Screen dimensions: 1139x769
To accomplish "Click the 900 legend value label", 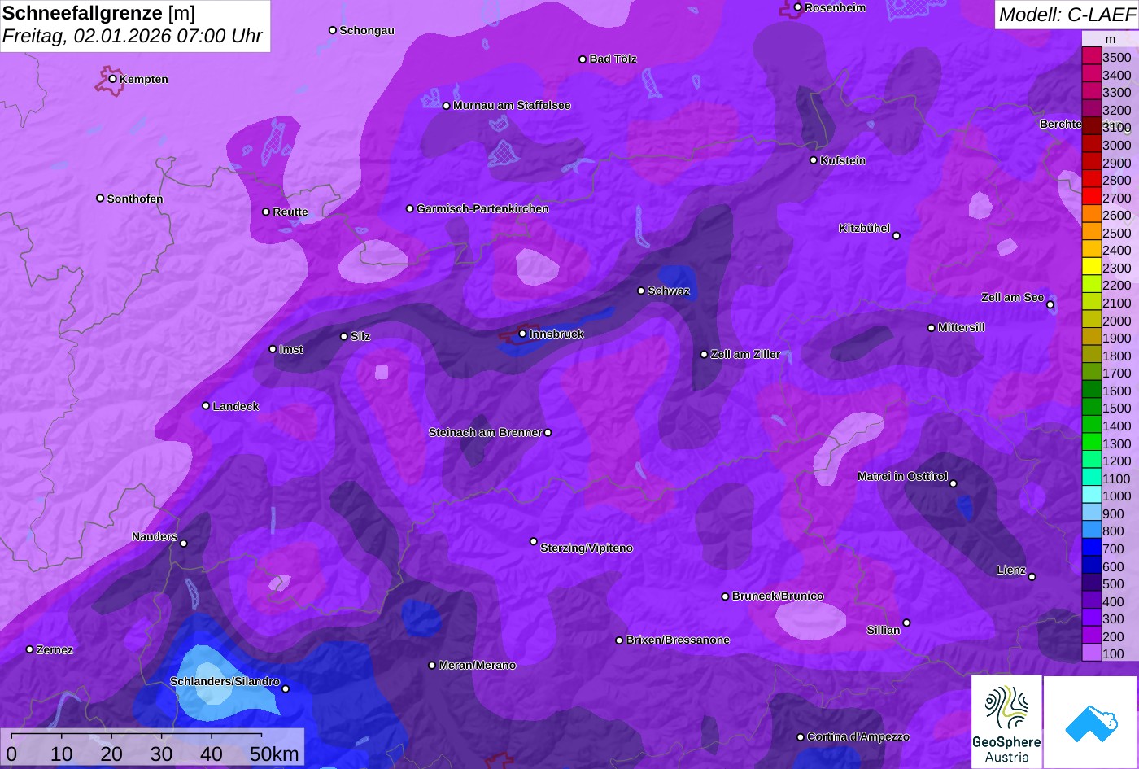I will click(x=1114, y=513).
